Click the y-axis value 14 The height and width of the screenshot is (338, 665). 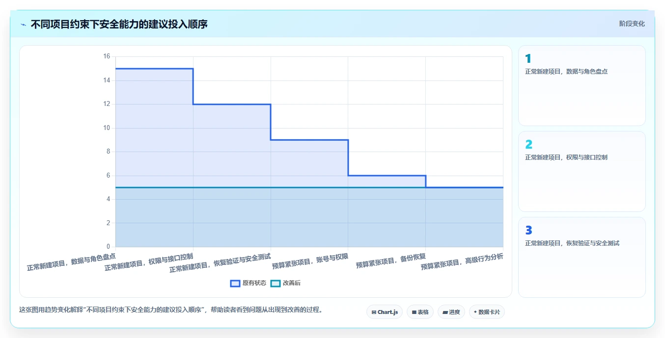coord(107,80)
